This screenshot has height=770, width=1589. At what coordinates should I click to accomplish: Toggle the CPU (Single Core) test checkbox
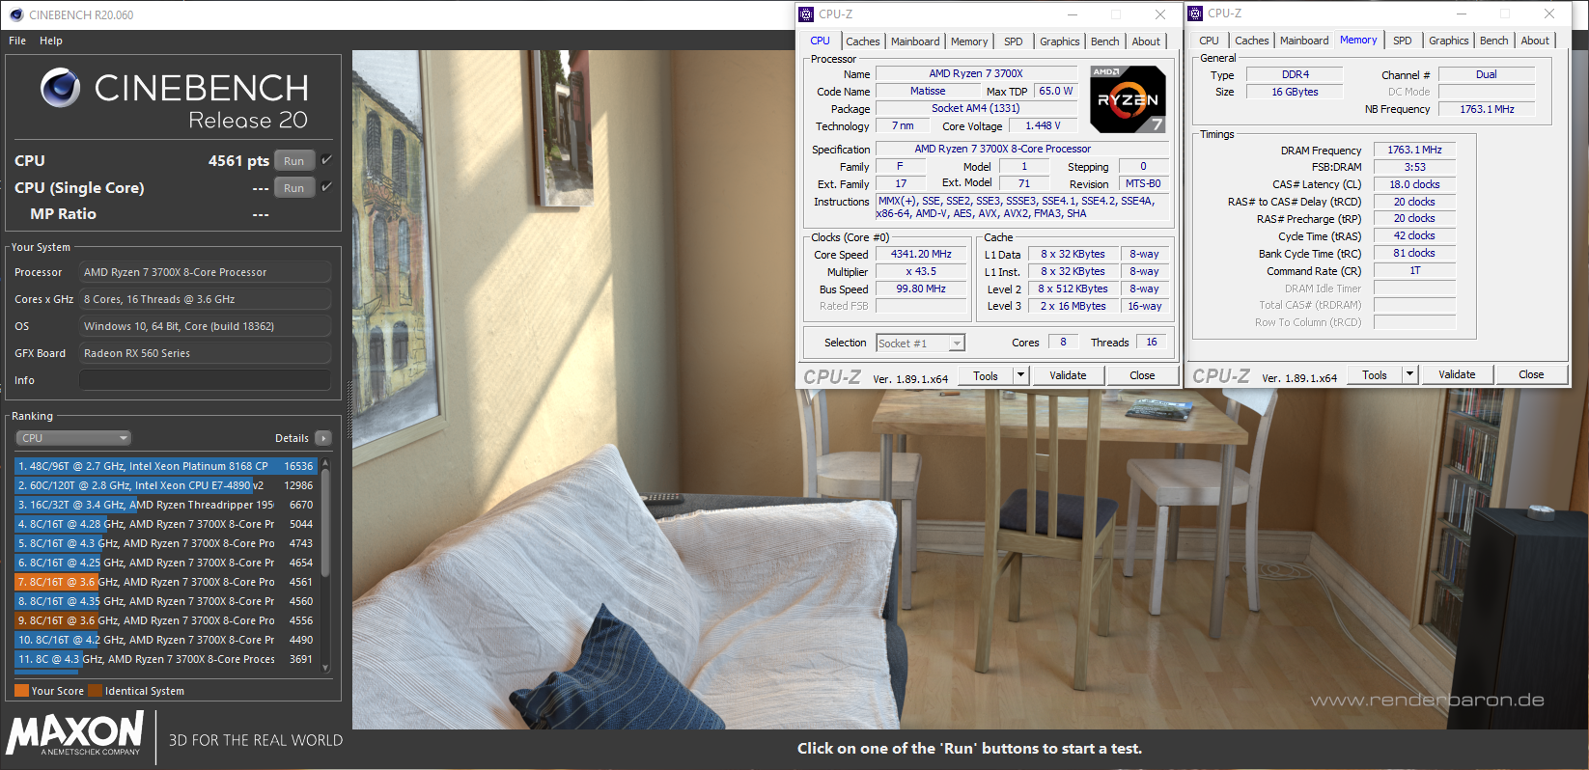click(327, 187)
